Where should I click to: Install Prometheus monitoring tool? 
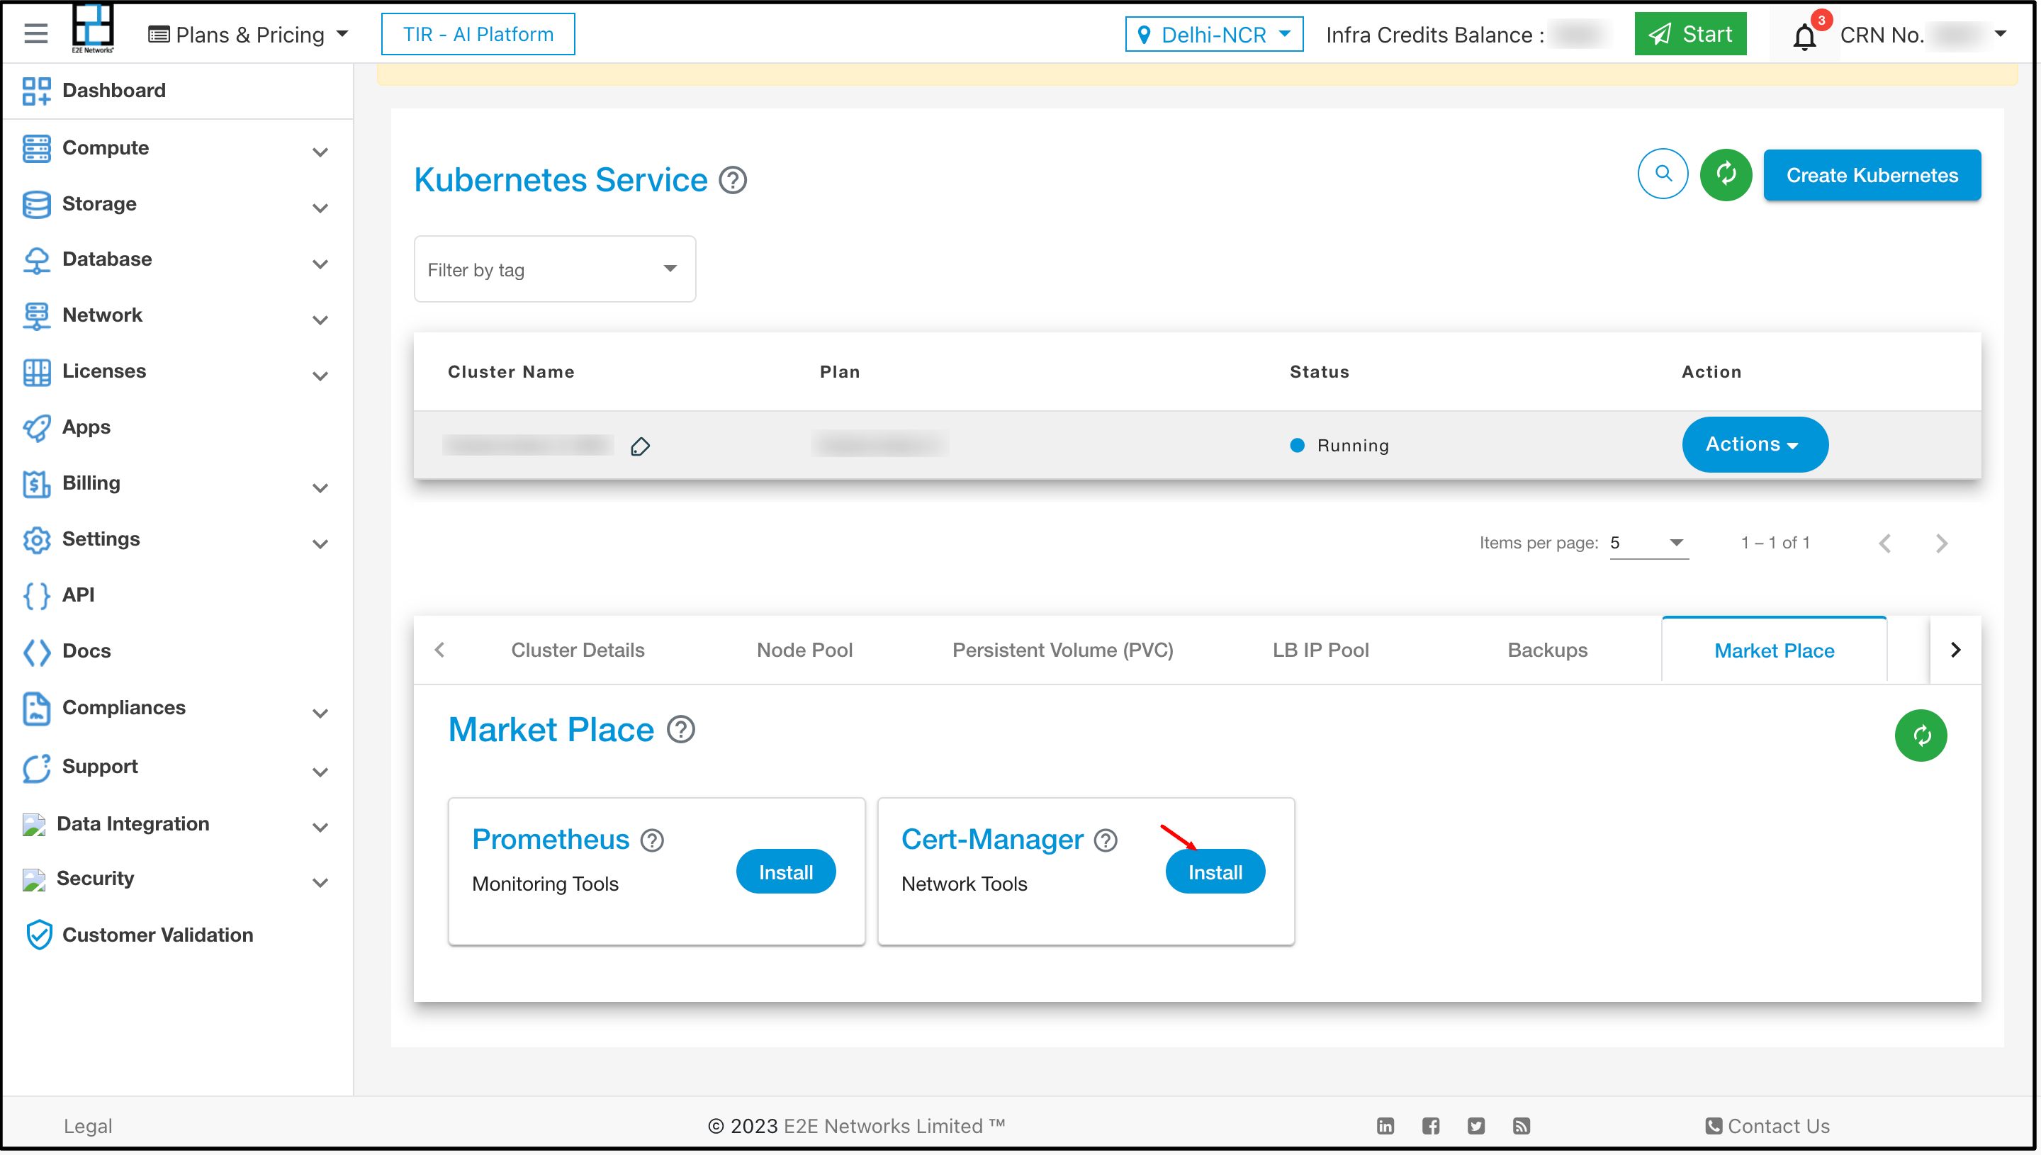(x=785, y=872)
